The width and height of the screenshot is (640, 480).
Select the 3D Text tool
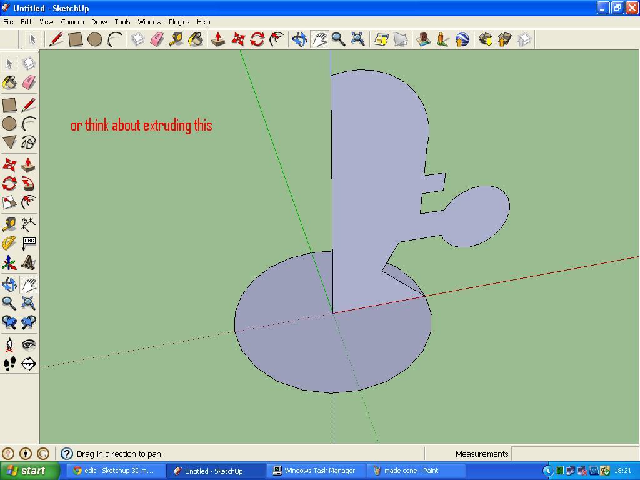[28, 262]
